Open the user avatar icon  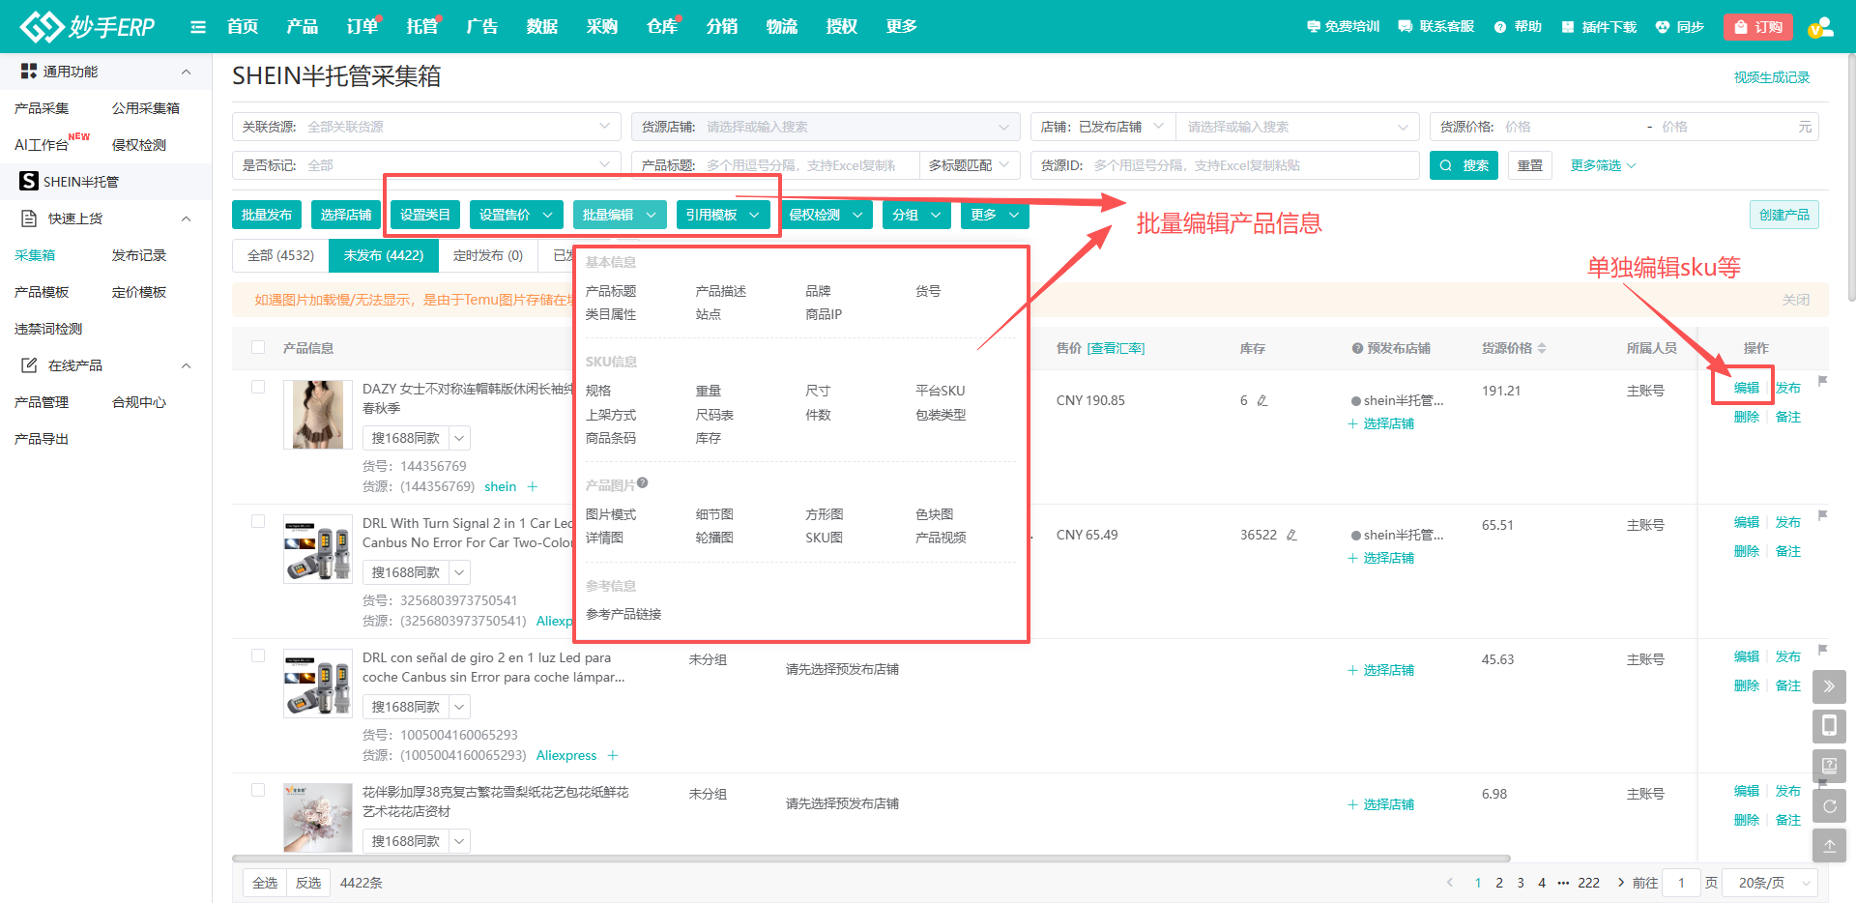[1821, 27]
